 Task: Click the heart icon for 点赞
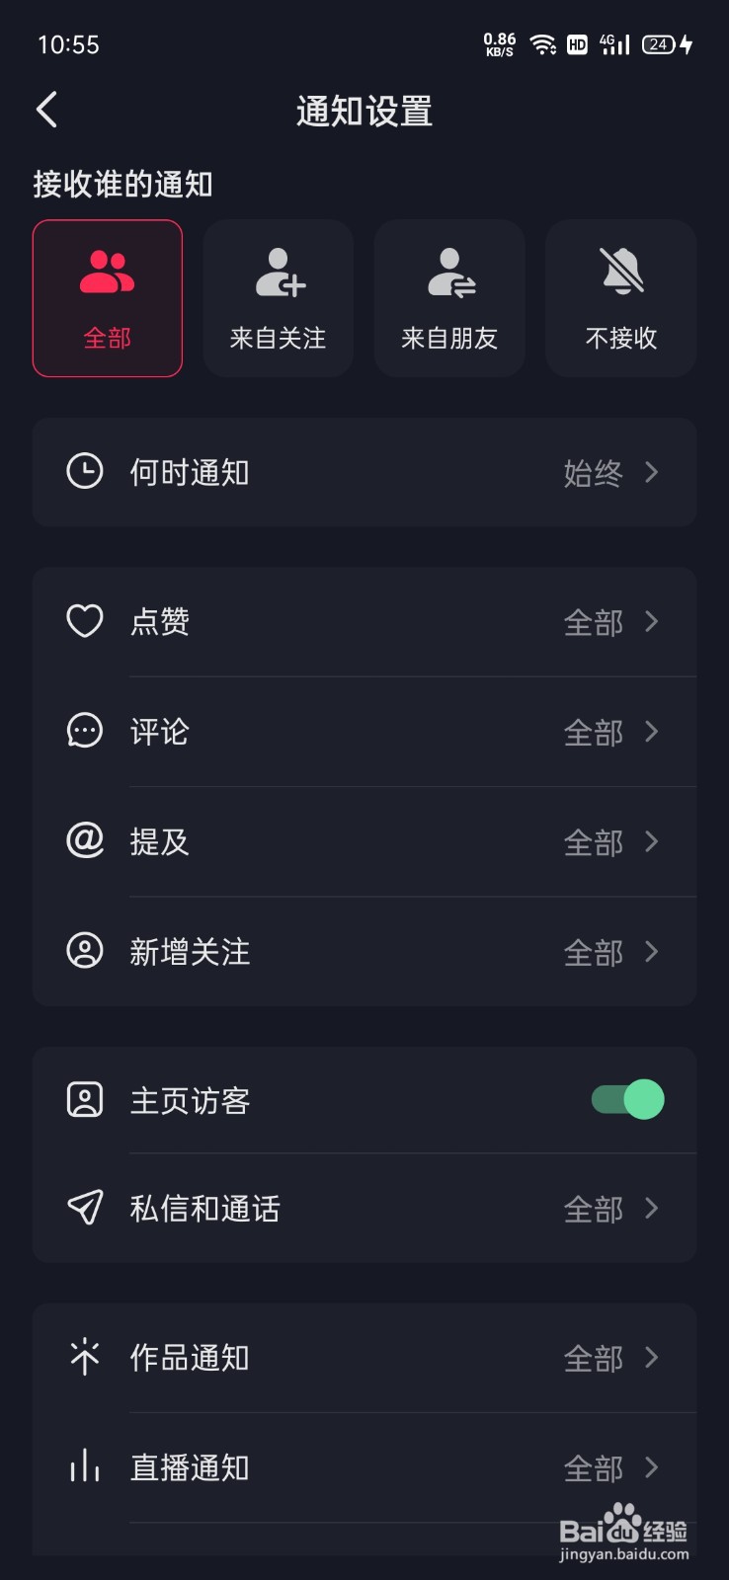[x=85, y=621]
